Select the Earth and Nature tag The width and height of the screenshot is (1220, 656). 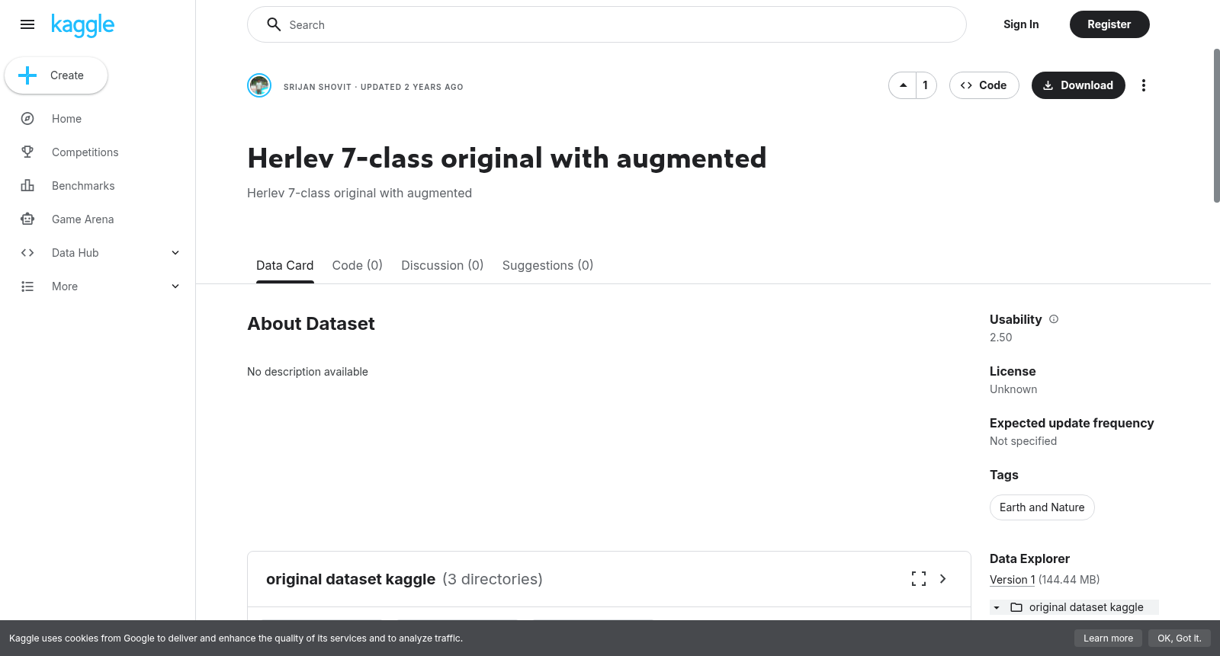coord(1042,507)
